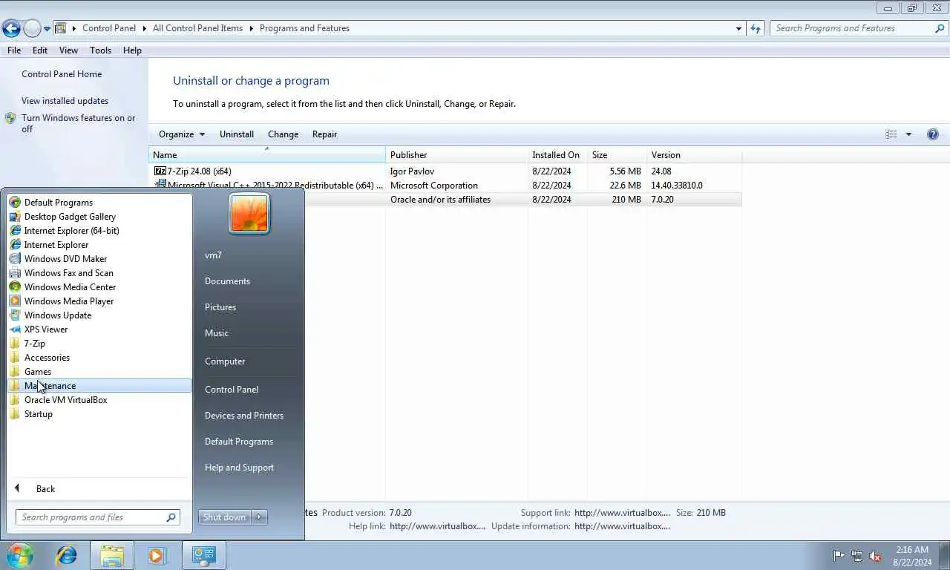Sort by the Publisher column

pos(456,154)
